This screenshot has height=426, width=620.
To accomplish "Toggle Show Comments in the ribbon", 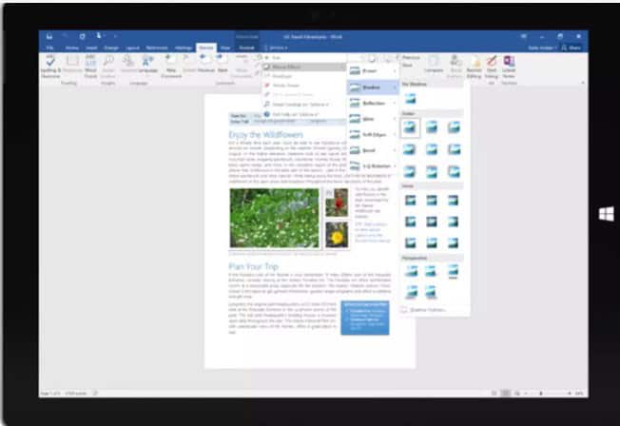I will (x=242, y=67).
